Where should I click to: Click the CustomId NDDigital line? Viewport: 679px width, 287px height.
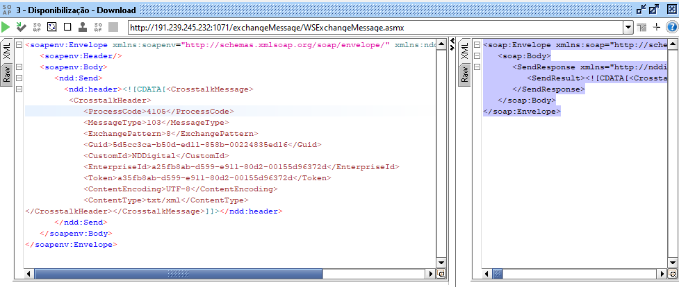point(156,156)
